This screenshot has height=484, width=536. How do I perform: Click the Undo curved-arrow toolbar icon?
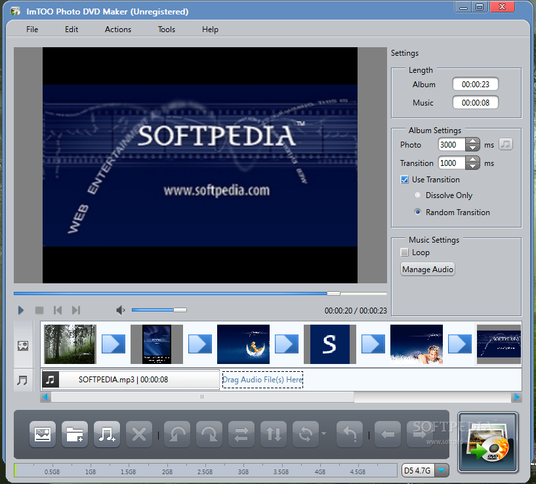[350, 434]
